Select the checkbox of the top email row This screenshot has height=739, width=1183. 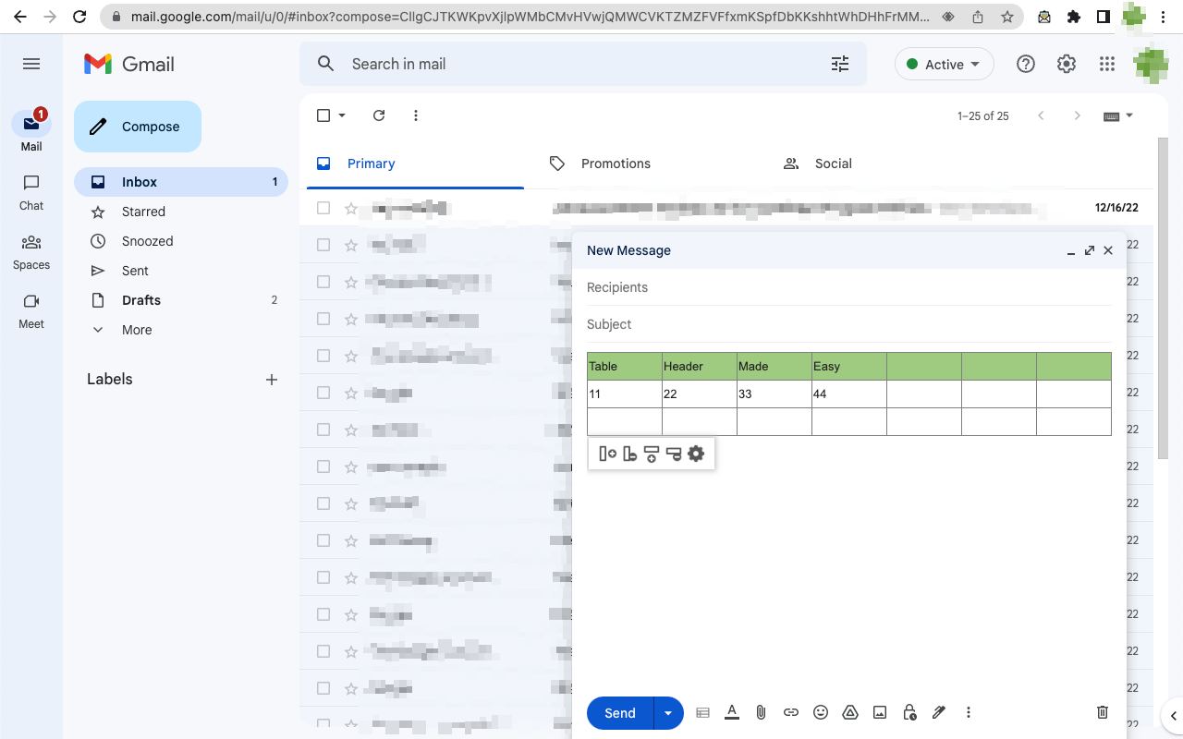[323, 208]
